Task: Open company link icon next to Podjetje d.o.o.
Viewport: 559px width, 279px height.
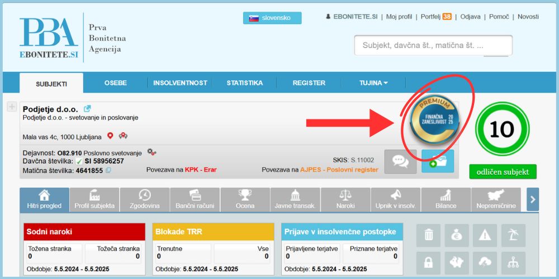Action: coord(87,109)
